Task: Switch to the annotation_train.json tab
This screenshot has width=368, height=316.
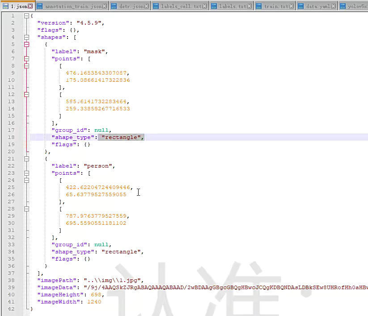Action: click(72, 6)
